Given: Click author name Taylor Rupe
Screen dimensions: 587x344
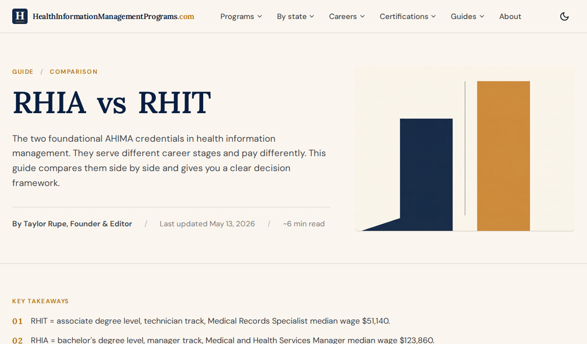Looking at the screenshot, I should [x=72, y=224].
